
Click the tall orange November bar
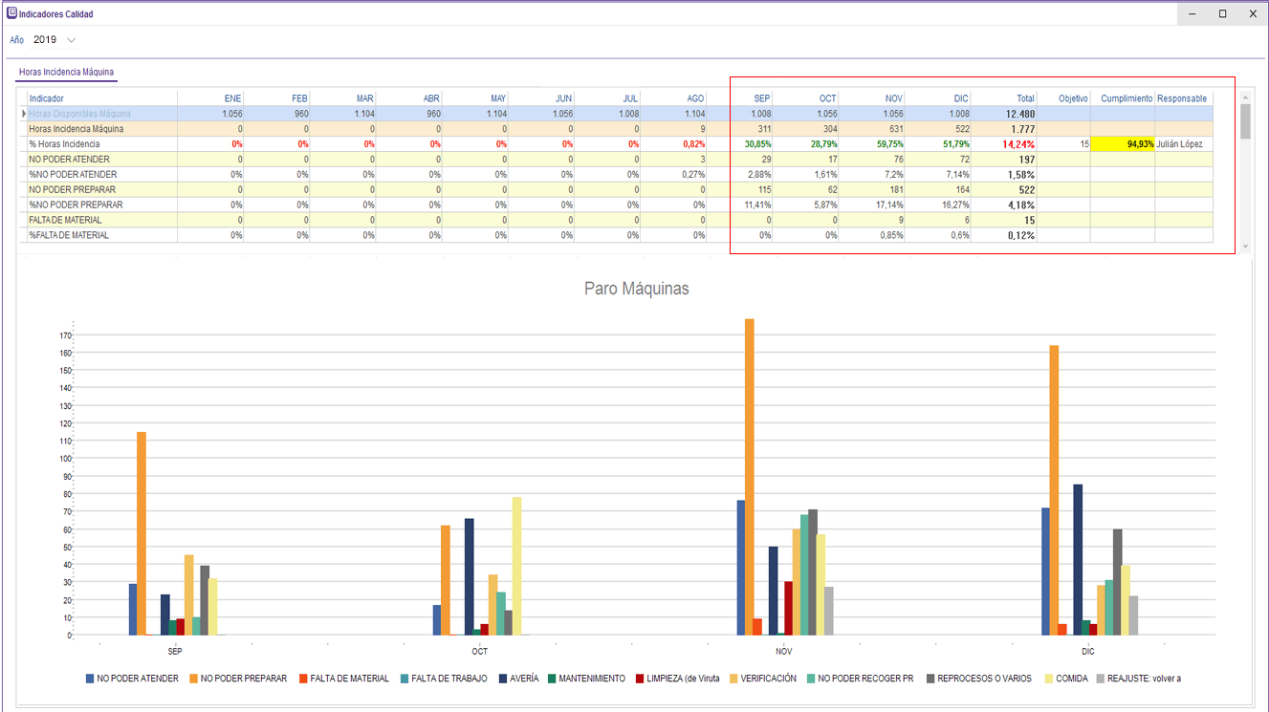tap(750, 476)
